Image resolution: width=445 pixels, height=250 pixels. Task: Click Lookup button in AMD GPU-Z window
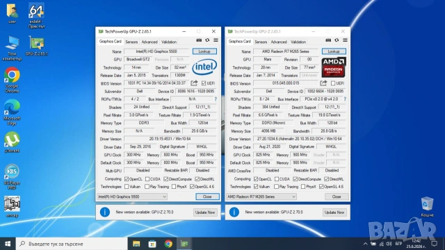click(334, 51)
